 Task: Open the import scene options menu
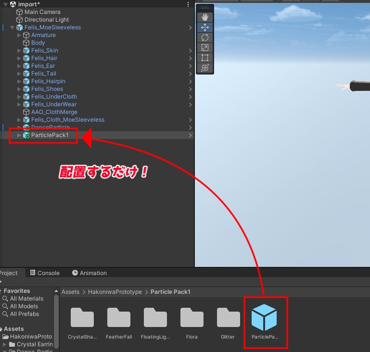188,4
